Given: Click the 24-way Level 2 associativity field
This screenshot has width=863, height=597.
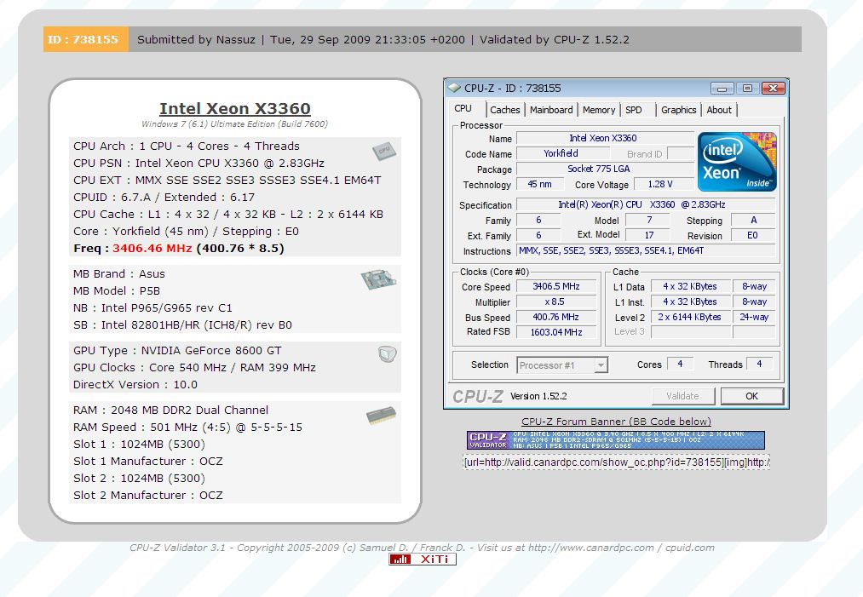Looking at the screenshot, I should click(x=753, y=317).
